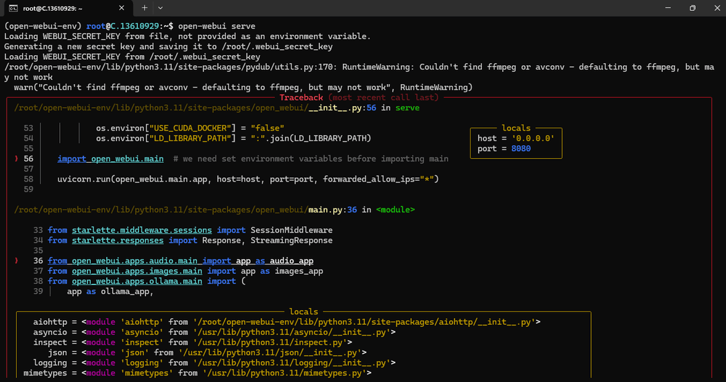Minimize the terminal window
The image size is (726, 382).
[x=661, y=8]
